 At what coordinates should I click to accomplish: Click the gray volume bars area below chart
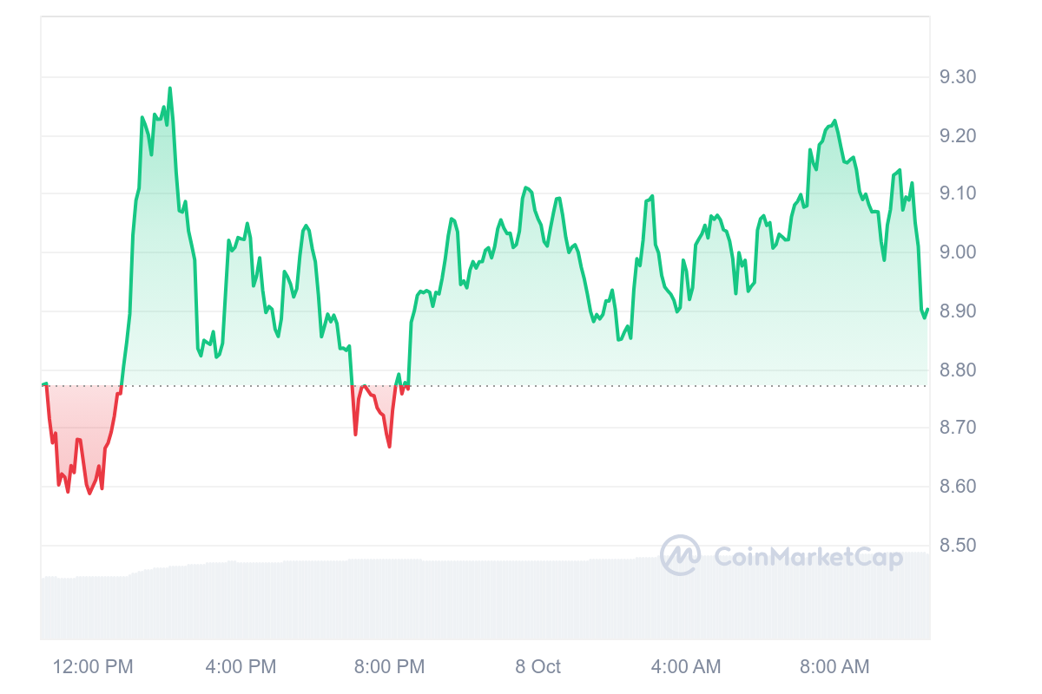coord(485,599)
